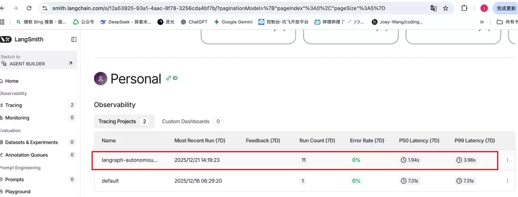518x197 pixels.
Task: Open Prompts in the sidebar
Action: tap(14, 179)
